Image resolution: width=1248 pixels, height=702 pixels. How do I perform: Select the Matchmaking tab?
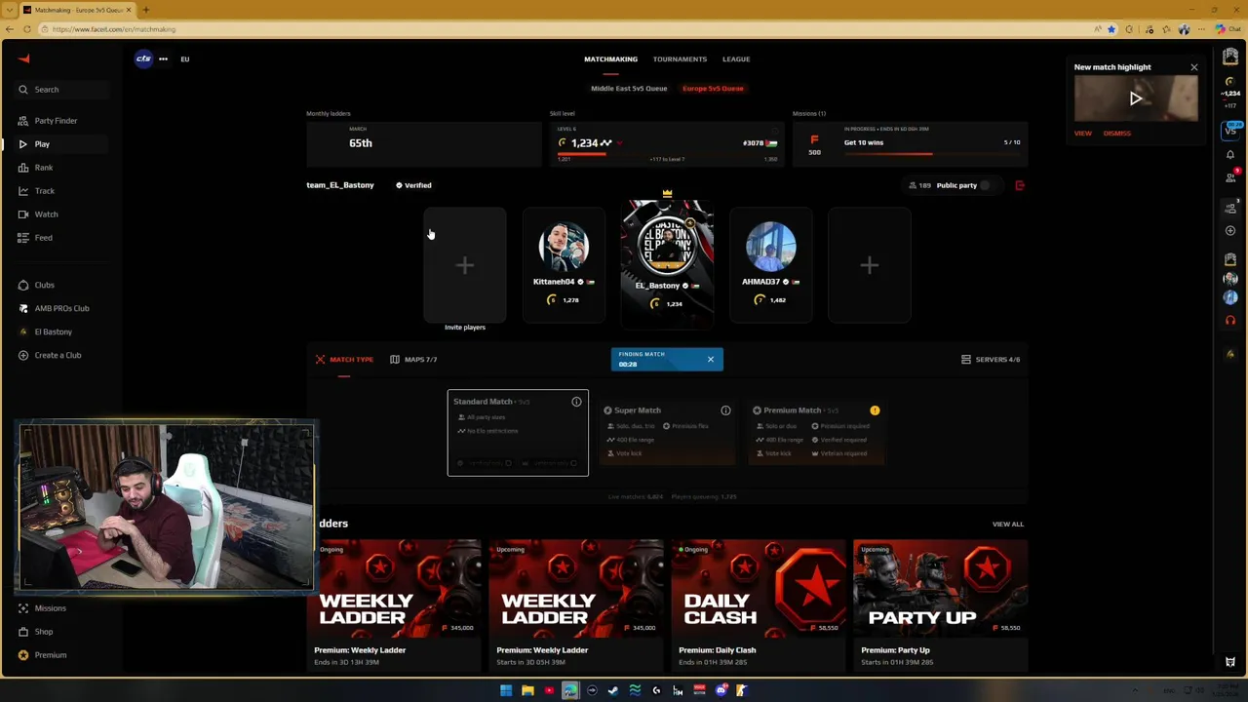point(610,59)
